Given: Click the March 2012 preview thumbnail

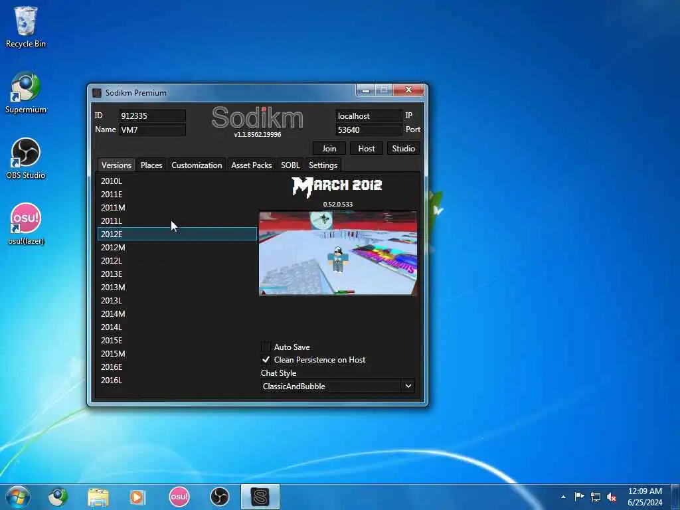Looking at the screenshot, I should [x=338, y=253].
